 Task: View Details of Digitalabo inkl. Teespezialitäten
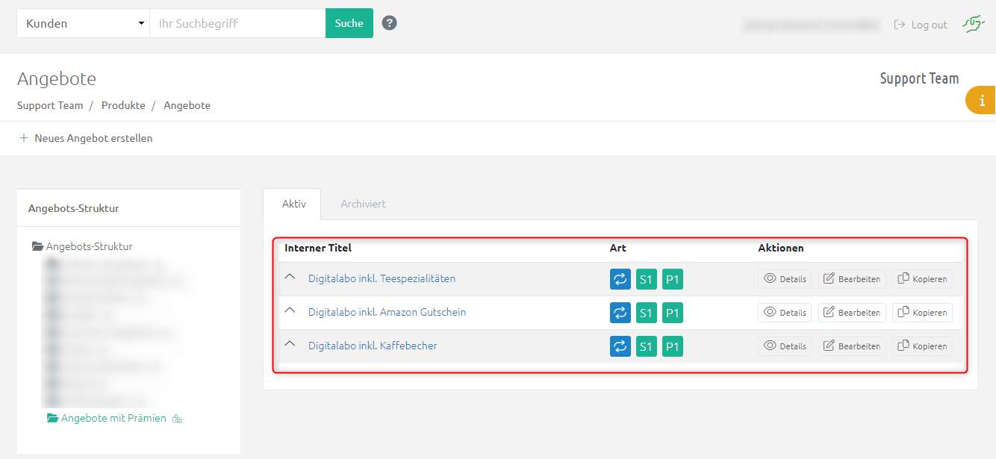[785, 279]
